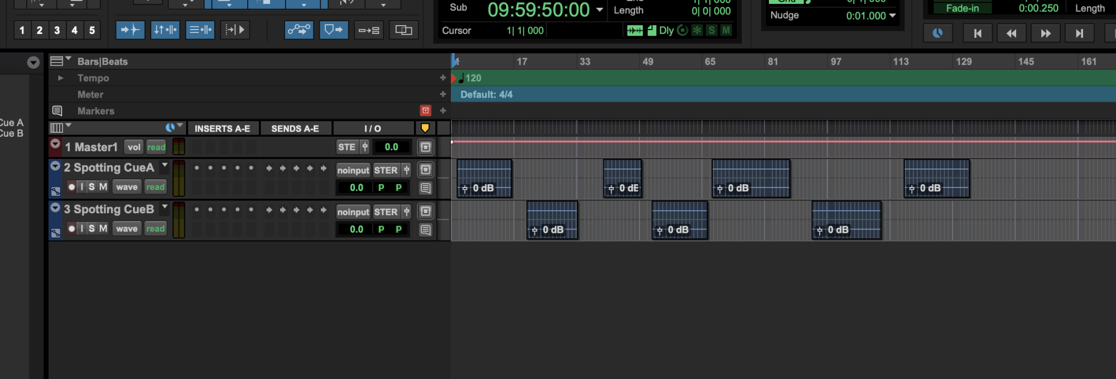
Task: Solo the Spotting CueB track
Action: tap(92, 228)
